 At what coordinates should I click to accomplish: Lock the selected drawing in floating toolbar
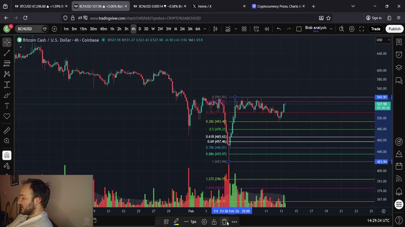214,222
